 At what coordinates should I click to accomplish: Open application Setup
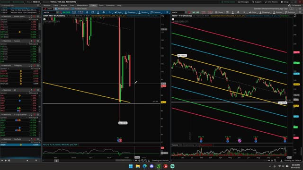point(285,2)
